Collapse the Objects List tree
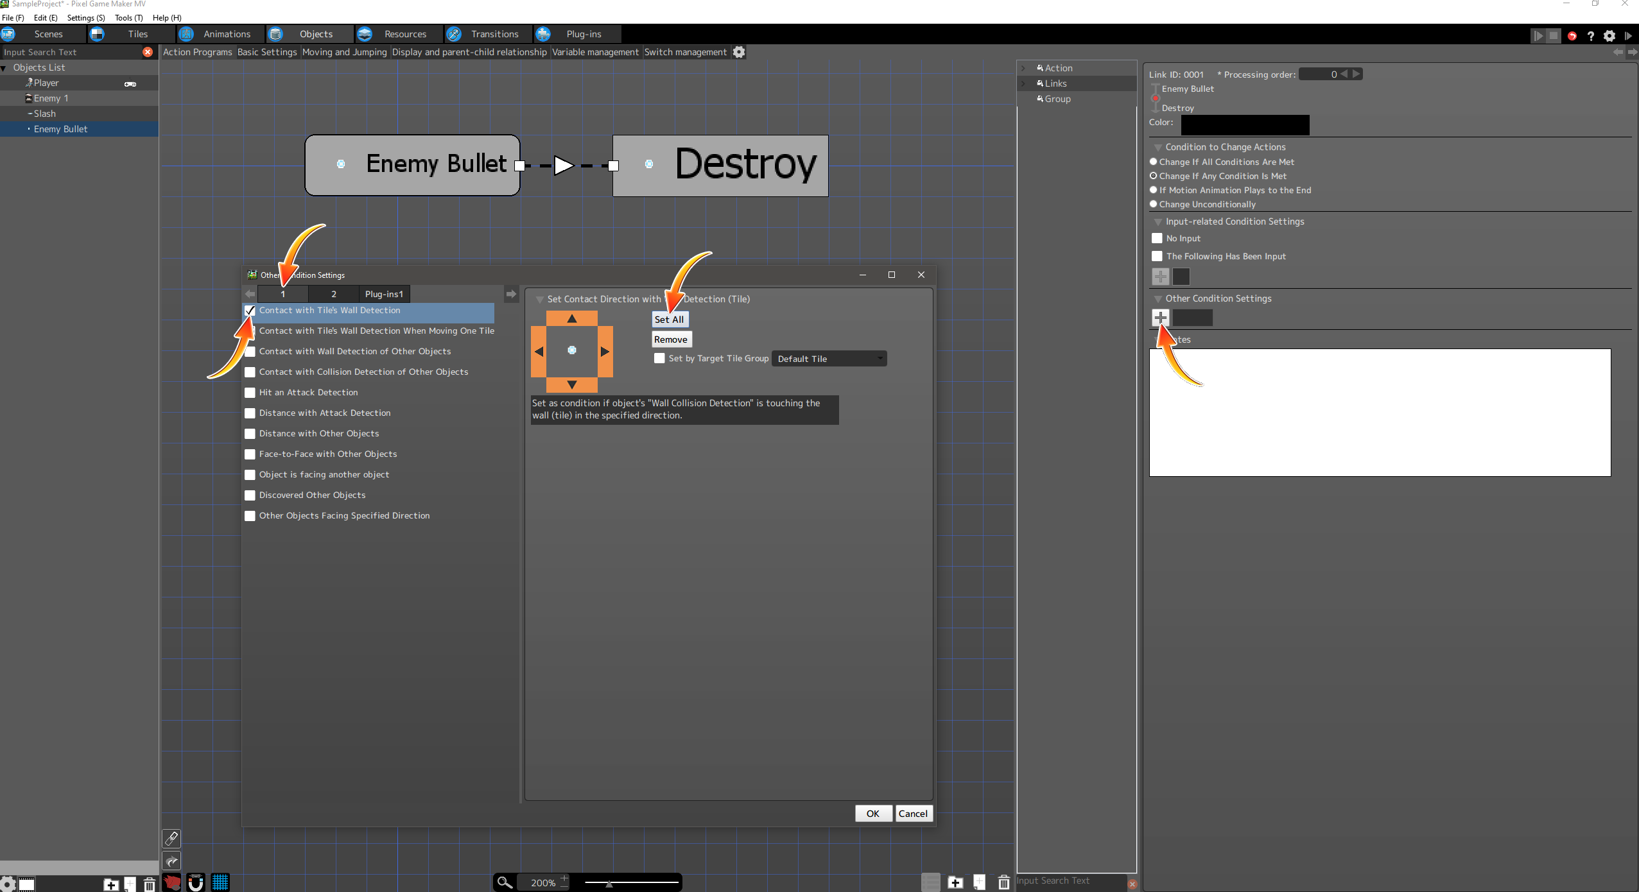1639x892 pixels. pos(4,68)
